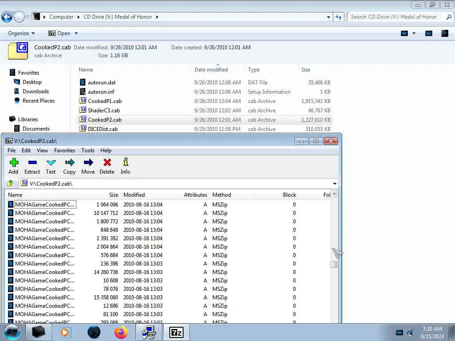Image resolution: width=455 pixels, height=341 pixels.
Task: Open the View menu in 7-Zip
Action: click(42, 150)
